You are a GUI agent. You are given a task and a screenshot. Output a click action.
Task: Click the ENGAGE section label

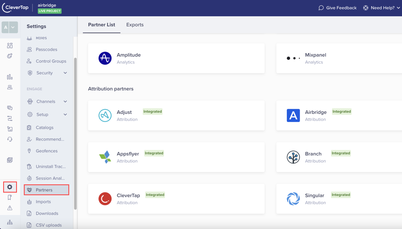pos(34,89)
